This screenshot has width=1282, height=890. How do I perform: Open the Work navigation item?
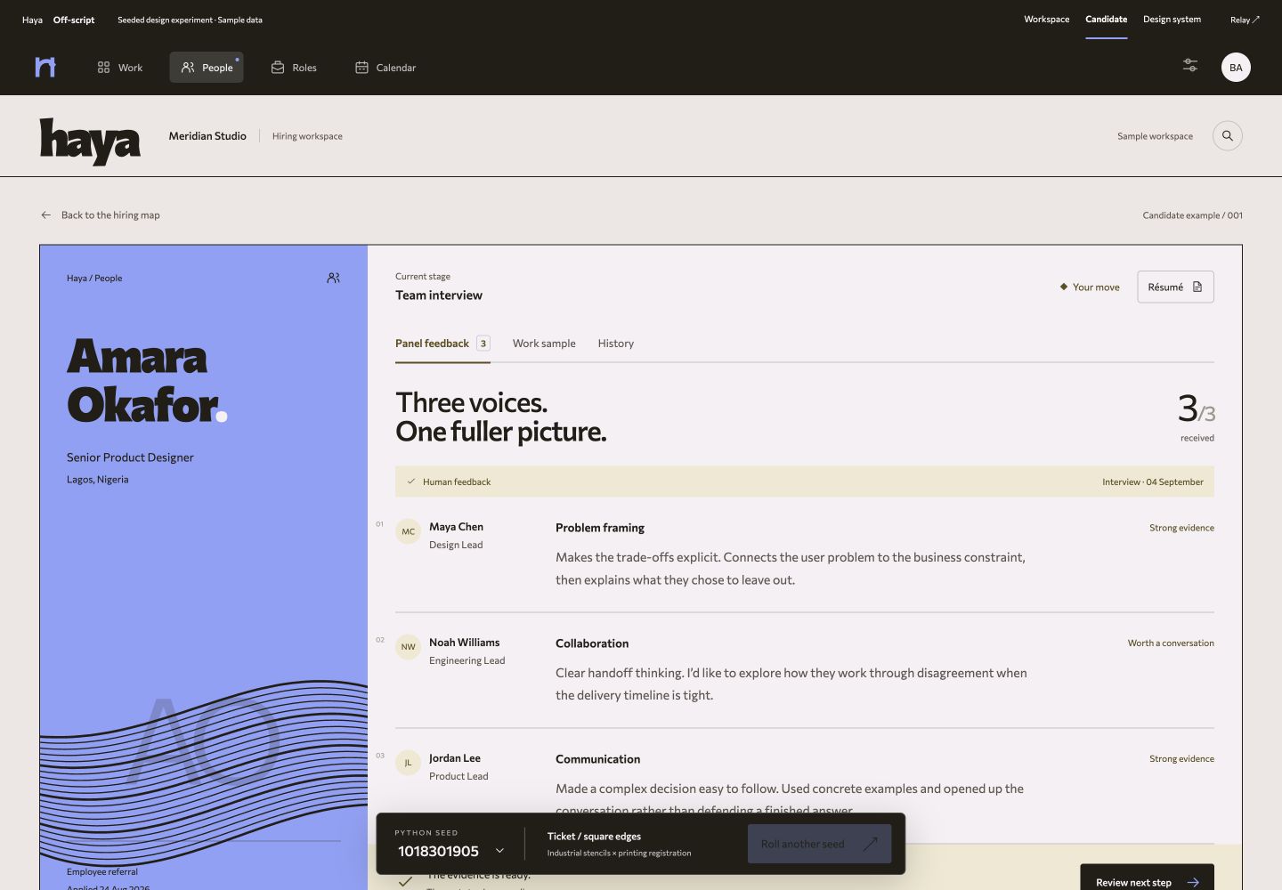click(119, 68)
